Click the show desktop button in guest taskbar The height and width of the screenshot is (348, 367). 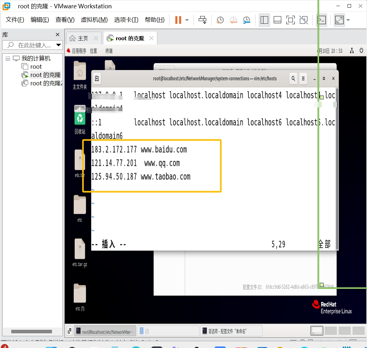70,331
